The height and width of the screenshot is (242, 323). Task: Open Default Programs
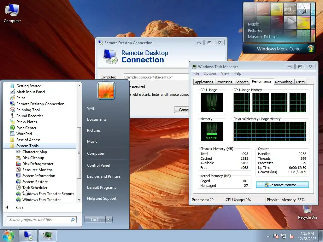(101, 187)
